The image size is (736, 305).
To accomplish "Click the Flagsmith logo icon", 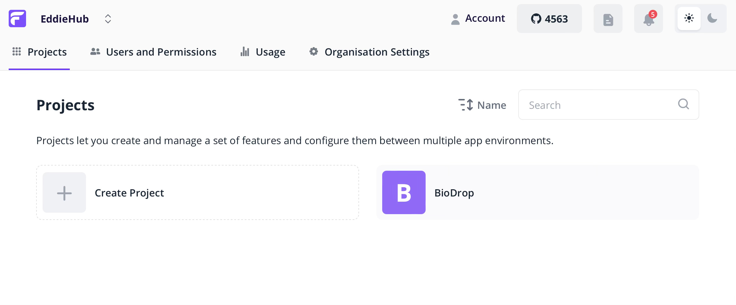I will tap(17, 19).
